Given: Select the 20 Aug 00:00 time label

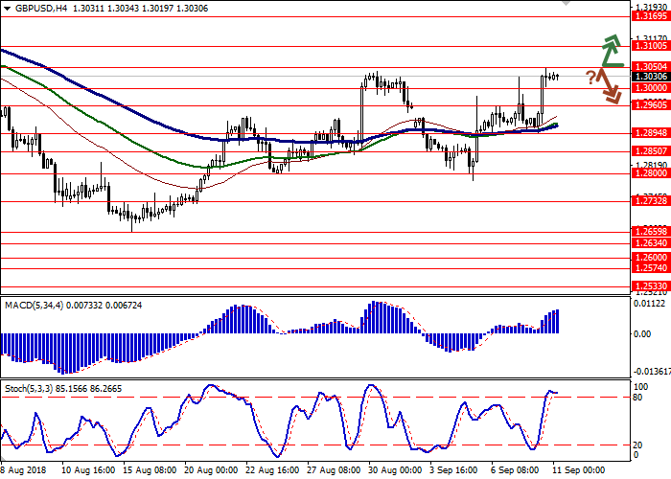Looking at the screenshot, I should tap(211, 470).
